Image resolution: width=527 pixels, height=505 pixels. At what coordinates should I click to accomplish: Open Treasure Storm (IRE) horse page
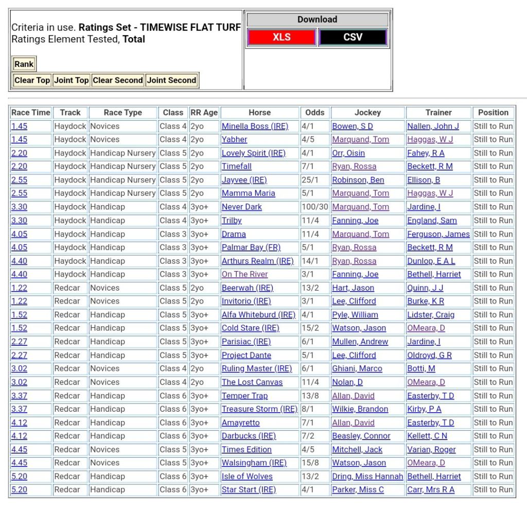click(x=259, y=409)
